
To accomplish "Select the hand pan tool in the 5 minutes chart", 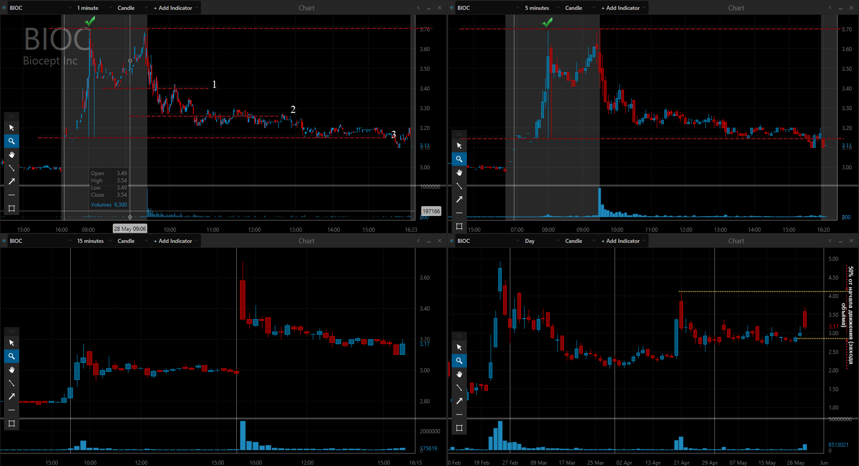I will coord(459,173).
